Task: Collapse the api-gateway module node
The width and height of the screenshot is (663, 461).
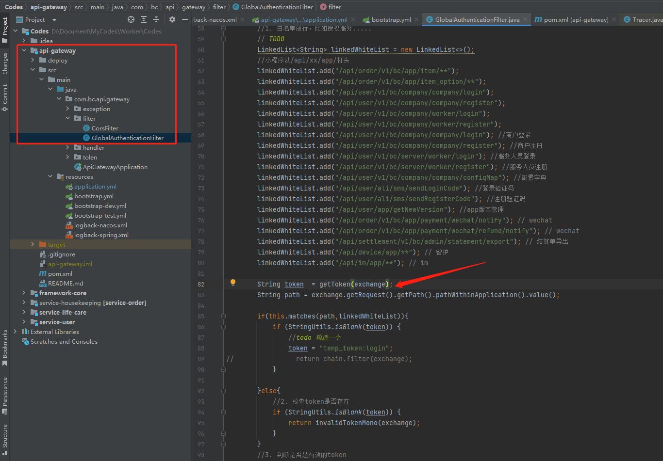Action: tap(24, 50)
